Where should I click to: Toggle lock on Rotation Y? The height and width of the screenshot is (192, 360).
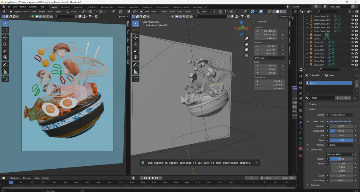[282, 50]
